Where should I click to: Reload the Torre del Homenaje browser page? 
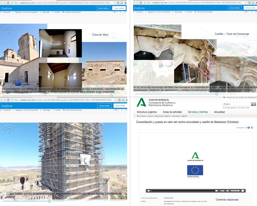pyautogui.click(x=141, y=3)
